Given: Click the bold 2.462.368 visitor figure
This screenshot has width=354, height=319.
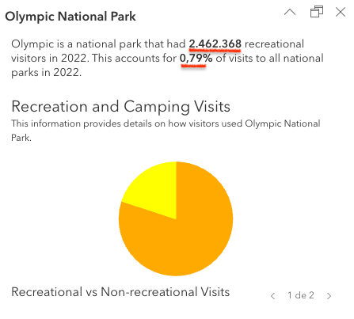Looking at the screenshot, I should tap(215, 44).
